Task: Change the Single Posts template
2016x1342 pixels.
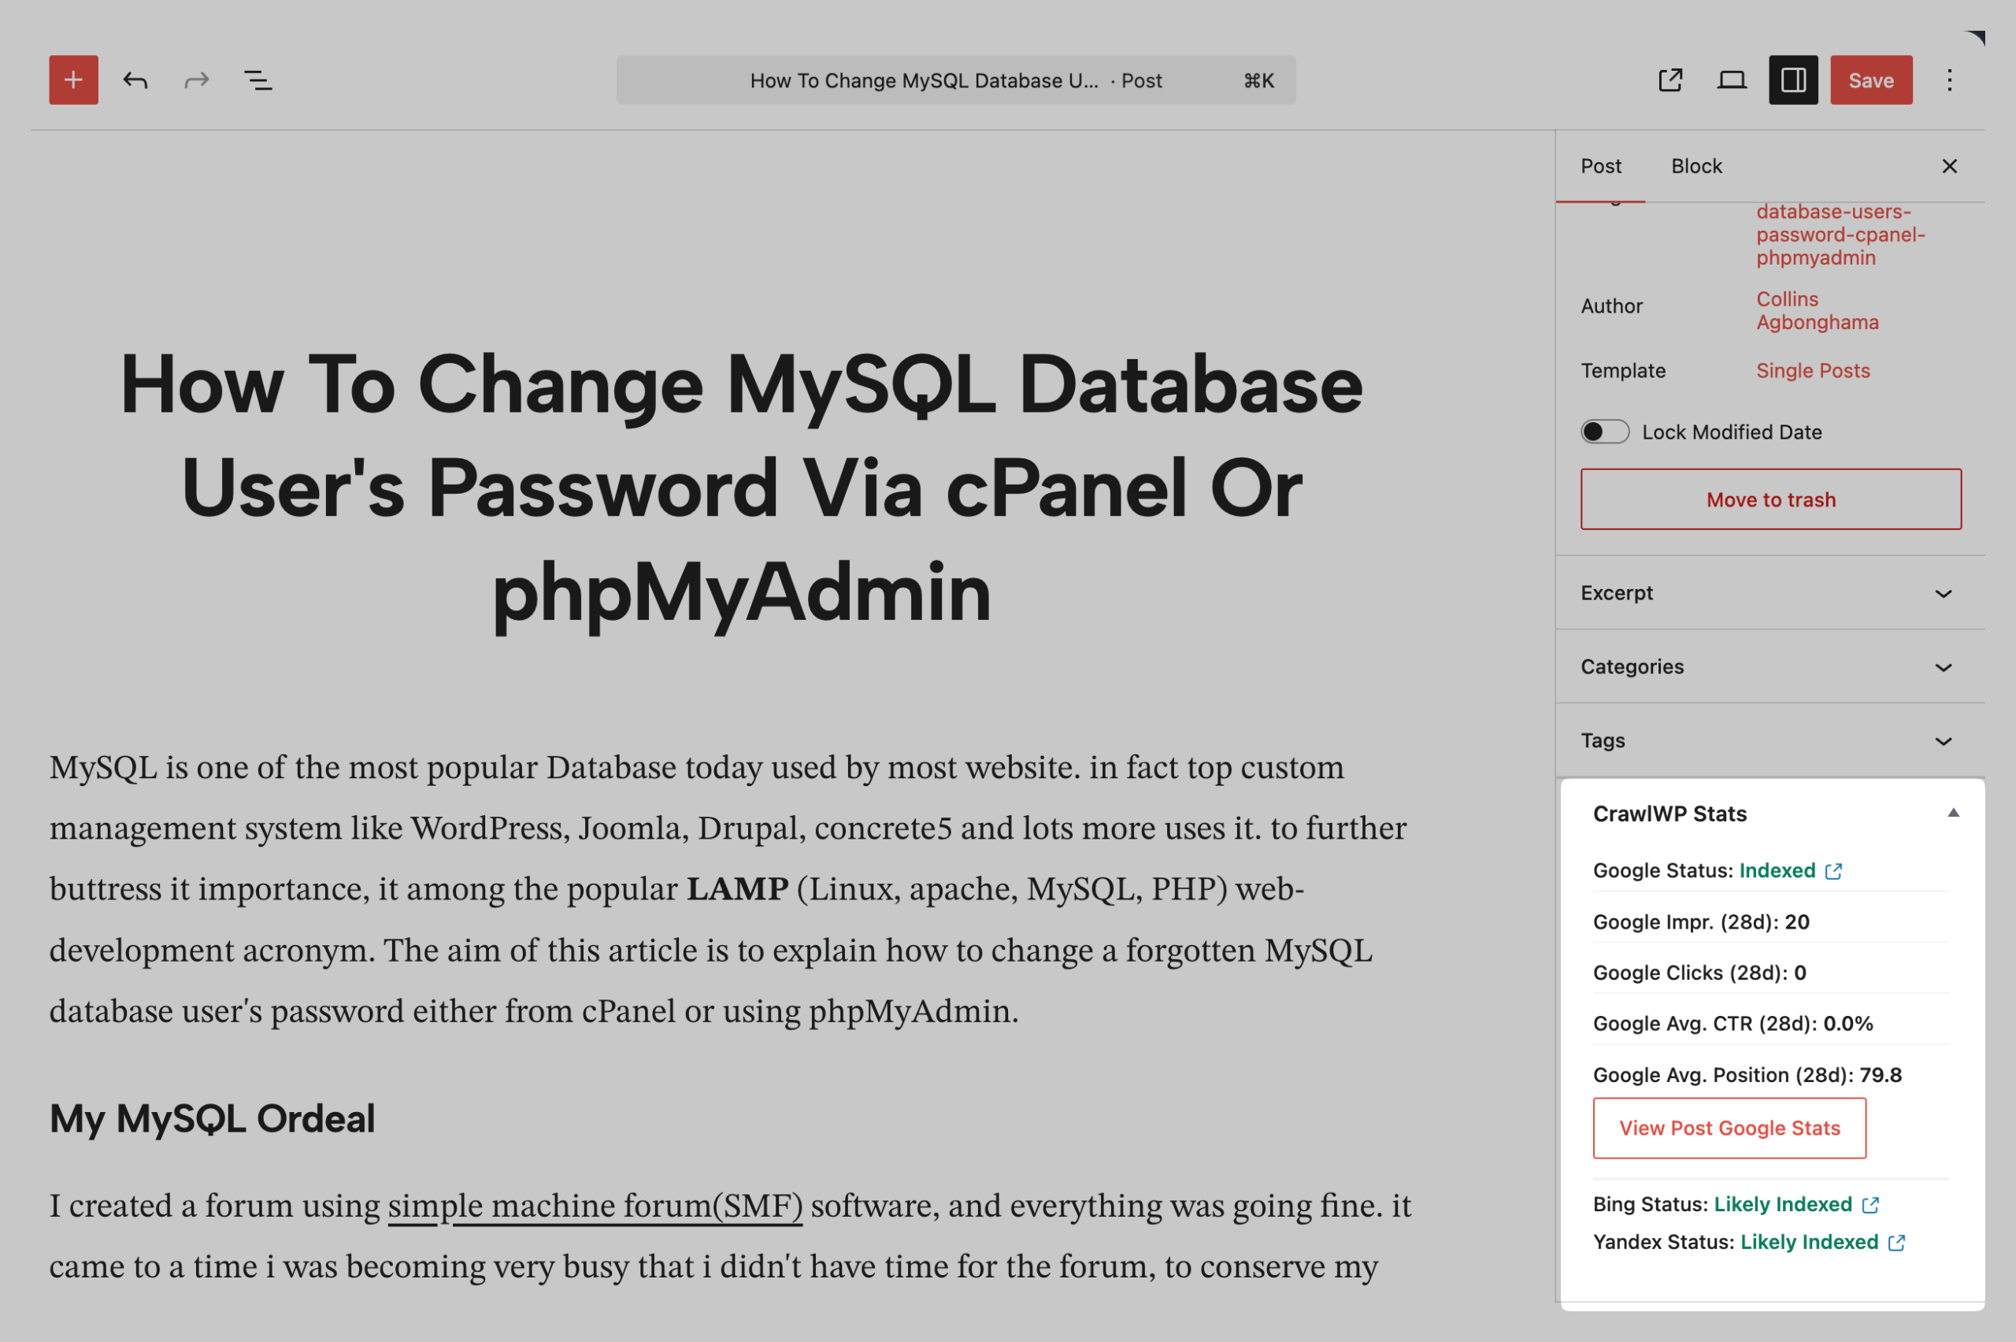Action: pos(1812,371)
